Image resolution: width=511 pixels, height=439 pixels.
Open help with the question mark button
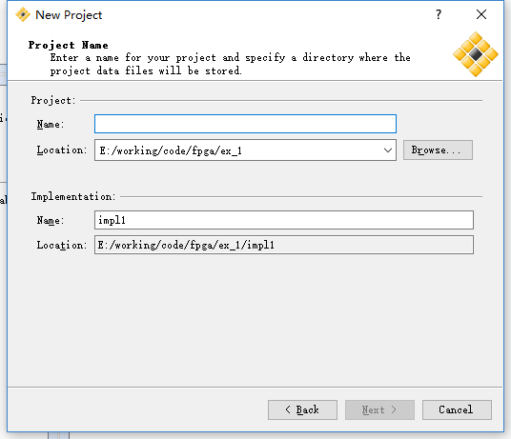pyautogui.click(x=439, y=14)
